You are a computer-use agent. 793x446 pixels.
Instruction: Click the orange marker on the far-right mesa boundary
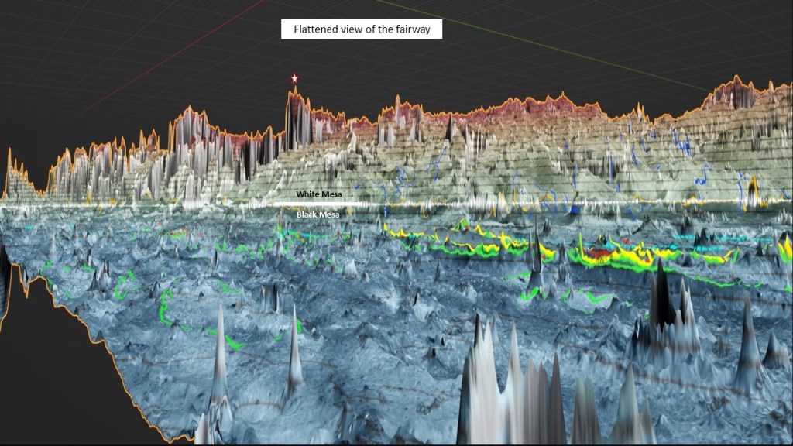coord(754,188)
